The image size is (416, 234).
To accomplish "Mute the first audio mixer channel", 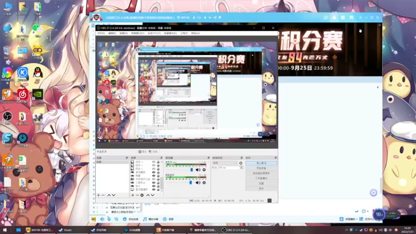I will point(198,170).
